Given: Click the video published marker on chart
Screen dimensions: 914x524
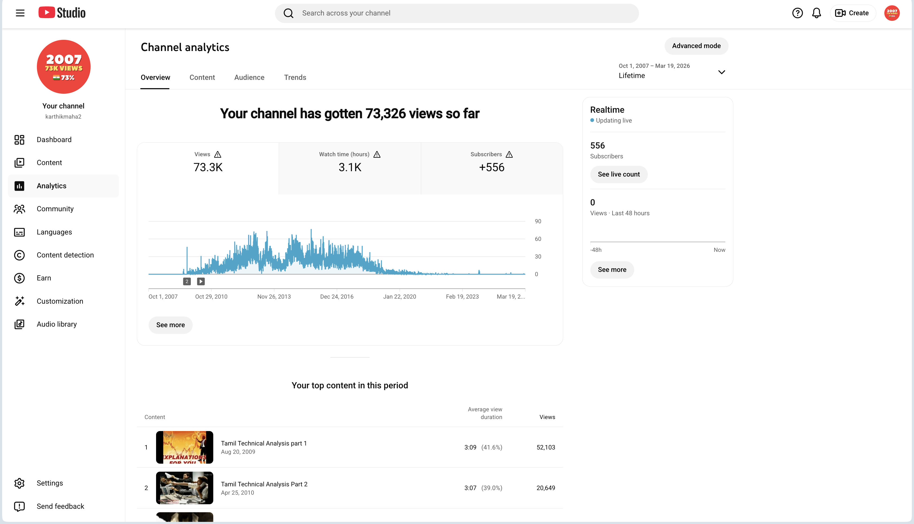Looking at the screenshot, I should (x=201, y=281).
